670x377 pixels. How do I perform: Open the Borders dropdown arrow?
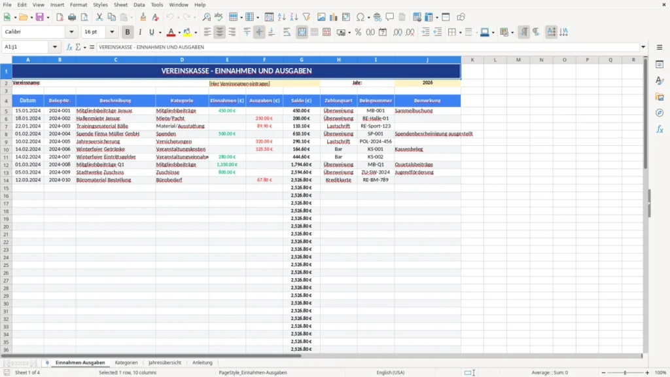[460, 33]
